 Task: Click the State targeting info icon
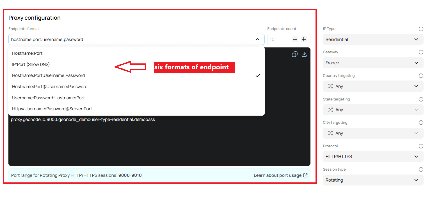pyautogui.click(x=421, y=99)
